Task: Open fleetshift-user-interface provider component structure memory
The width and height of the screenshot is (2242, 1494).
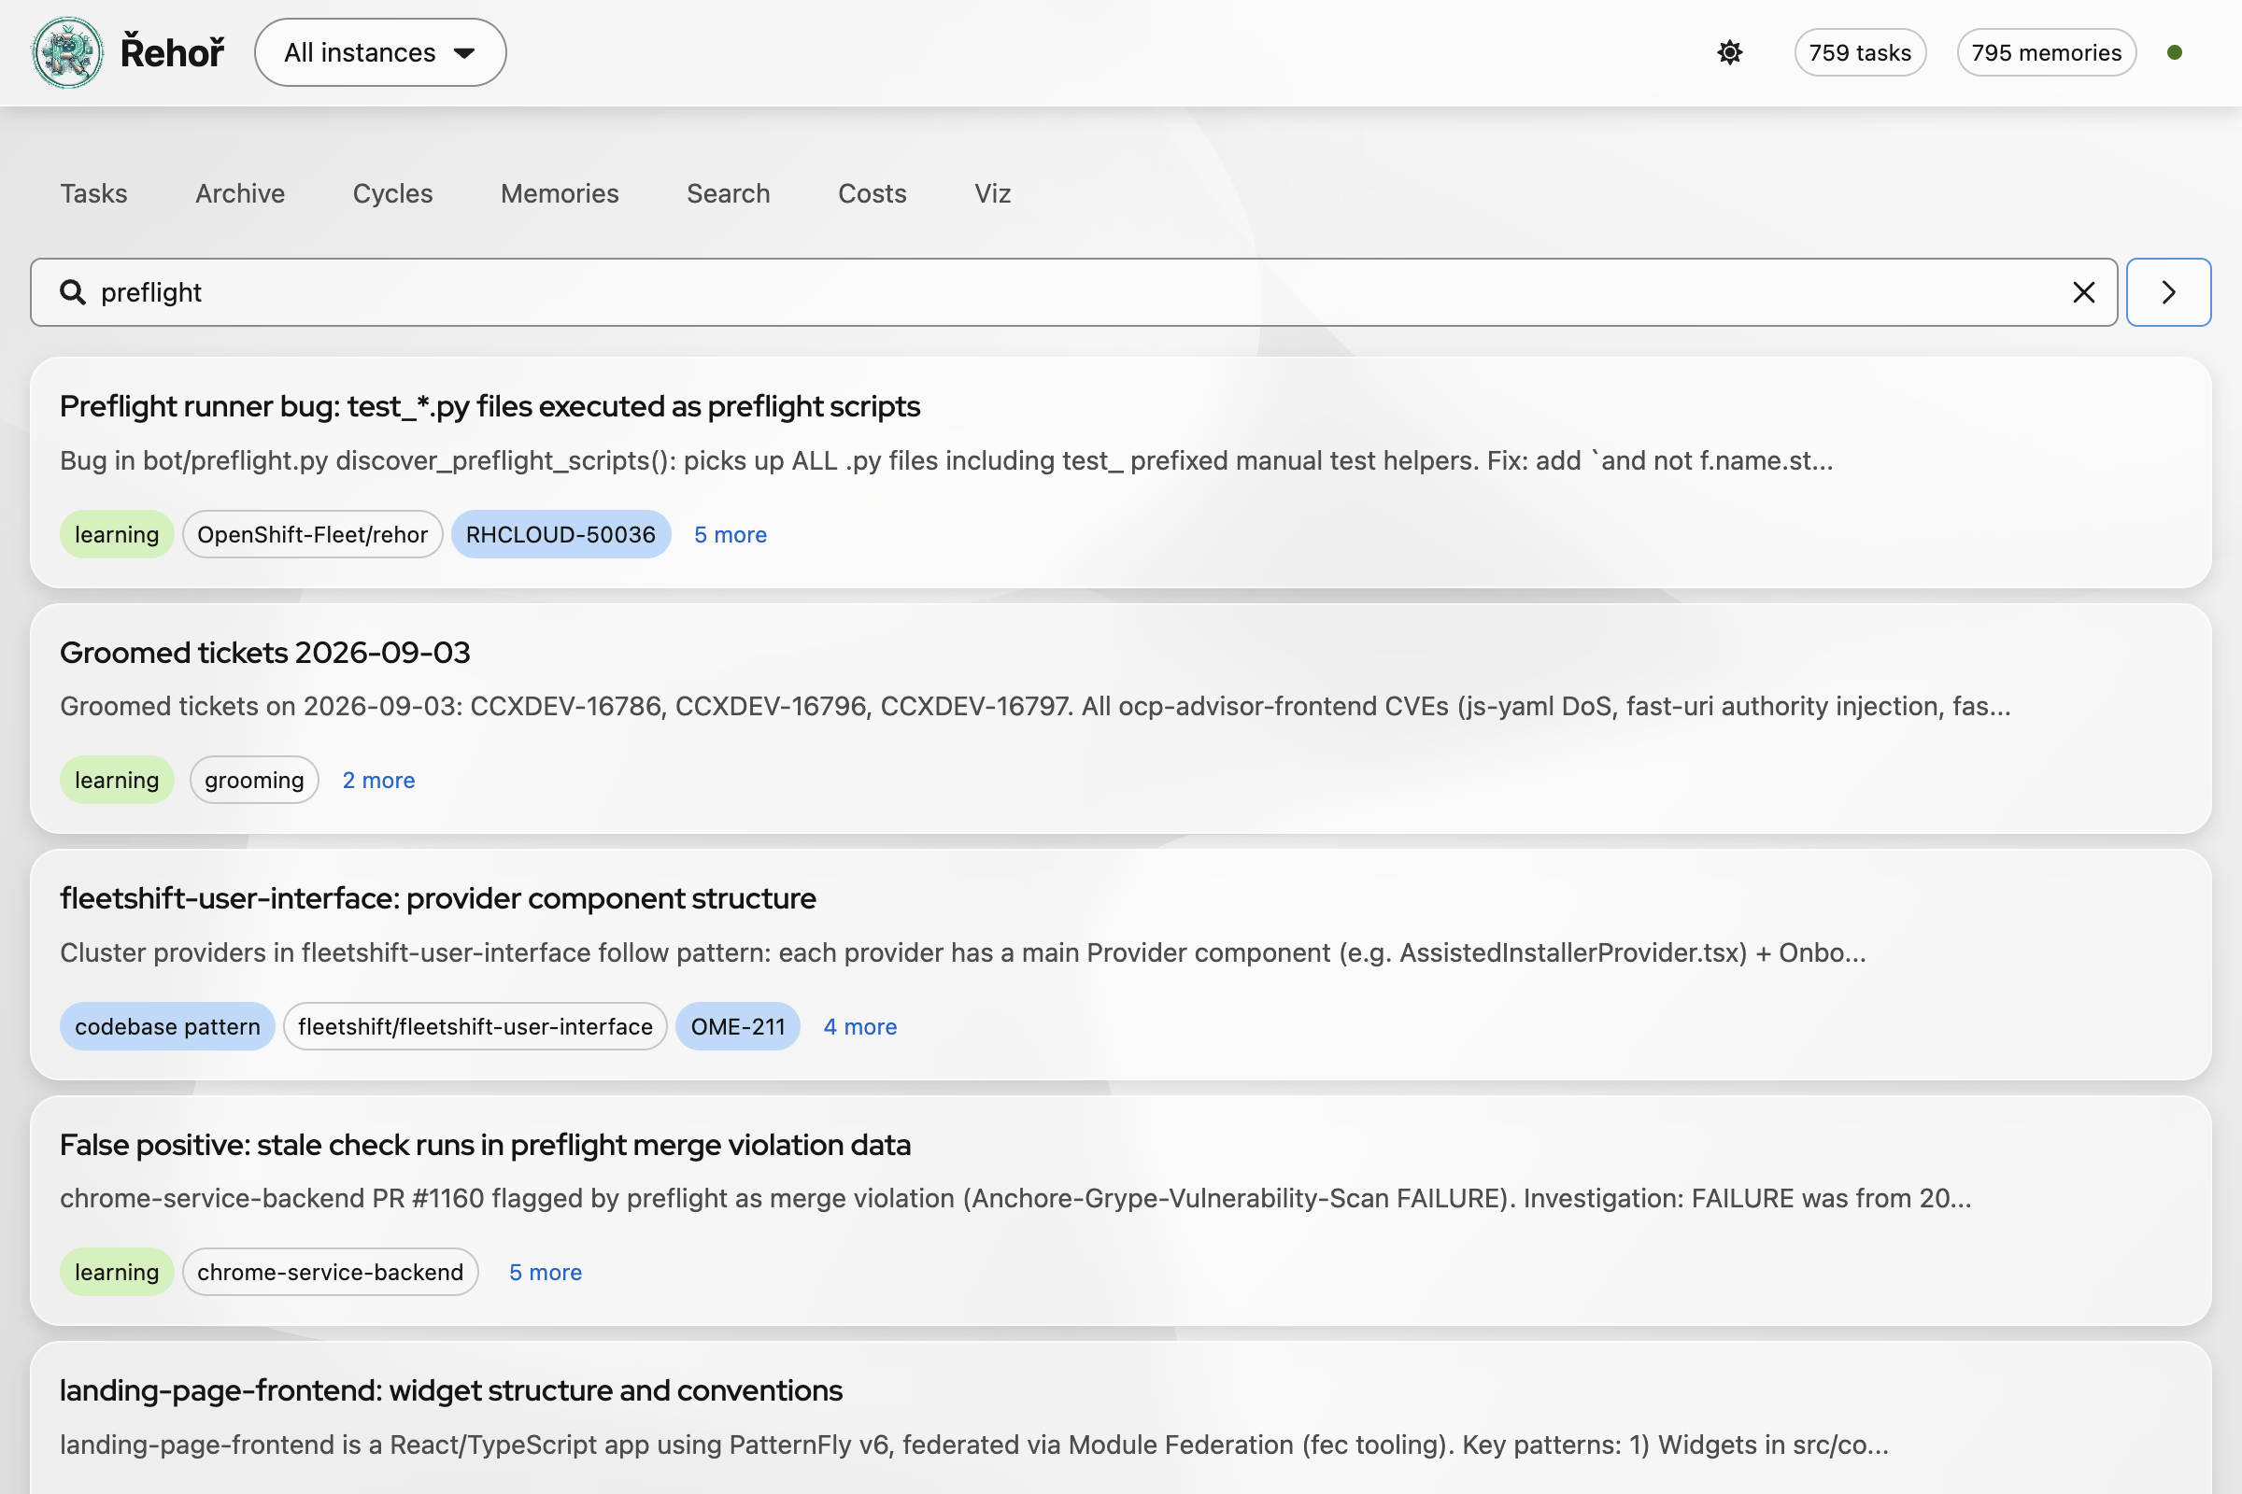Action: [x=437, y=898]
